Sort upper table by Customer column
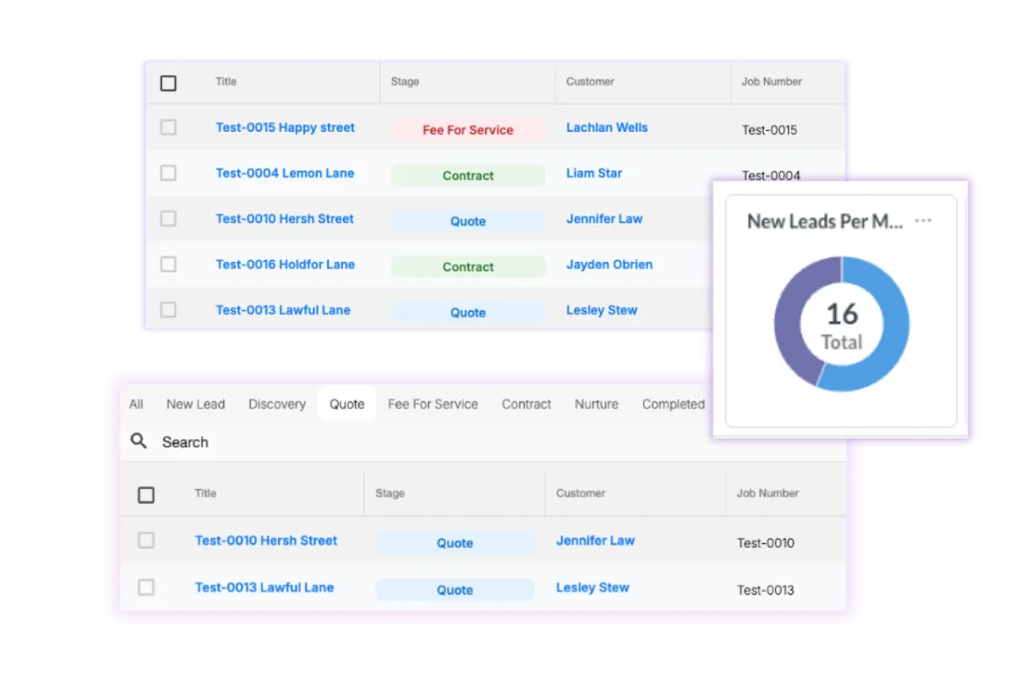Image resolution: width=1014 pixels, height=676 pixels. [x=590, y=82]
